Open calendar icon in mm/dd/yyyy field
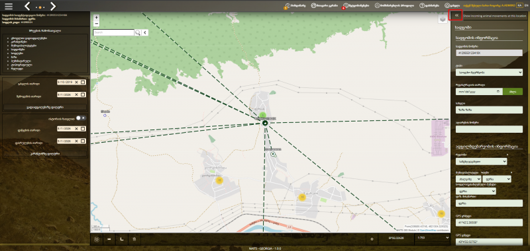The height and width of the screenshot is (251, 530). point(498,91)
